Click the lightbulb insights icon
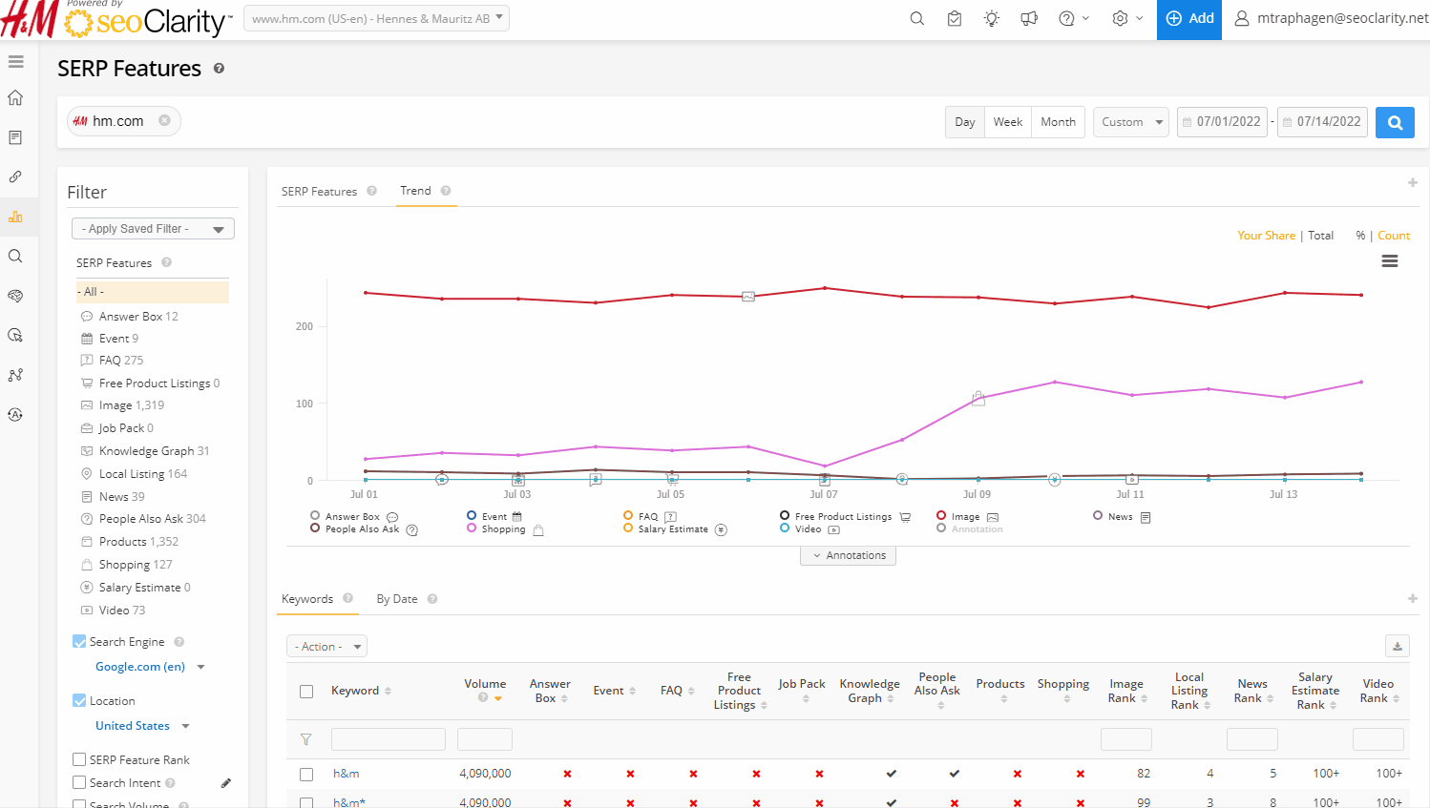This screenshot has width=1430, height=808. click(992, 18)
